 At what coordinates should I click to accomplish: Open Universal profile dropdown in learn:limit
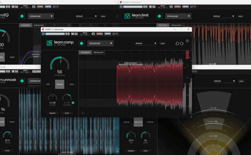click(x=178, y=16)
